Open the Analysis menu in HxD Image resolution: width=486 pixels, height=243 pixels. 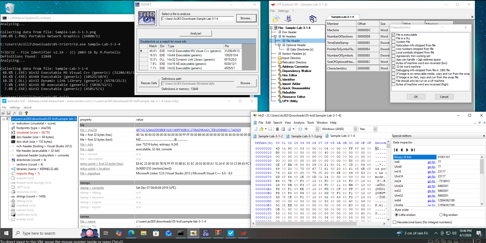click(299, 123)
